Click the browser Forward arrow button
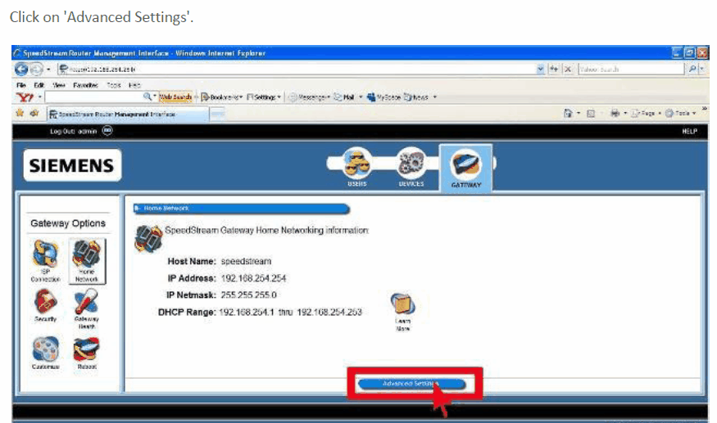 (x=37, y=70)
